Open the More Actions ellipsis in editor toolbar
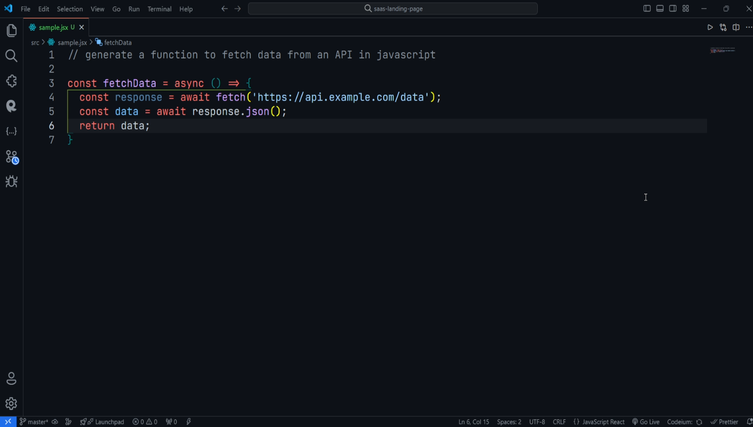 pyautogui.click(x=749, y=28)
